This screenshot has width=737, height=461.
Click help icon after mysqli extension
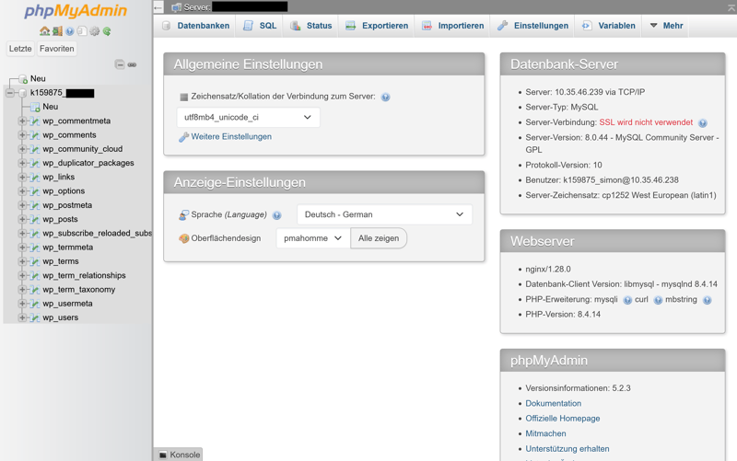pos(627,300)
